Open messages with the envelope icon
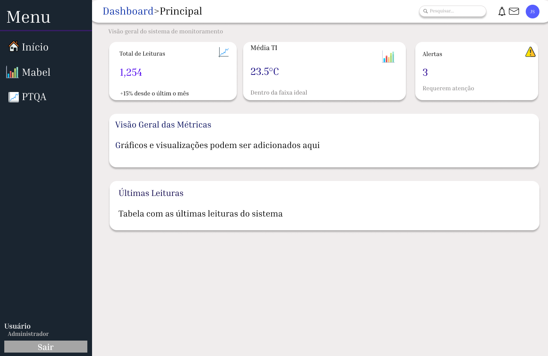The width and height of the screenshot is (548, 356). pos(514,11)
